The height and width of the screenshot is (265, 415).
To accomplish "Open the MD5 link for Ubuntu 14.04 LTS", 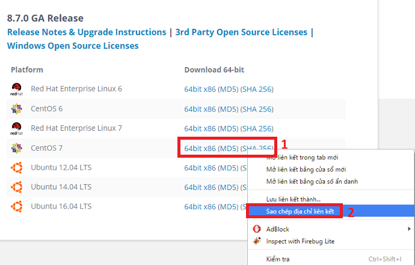I will [x=228, y=188].
